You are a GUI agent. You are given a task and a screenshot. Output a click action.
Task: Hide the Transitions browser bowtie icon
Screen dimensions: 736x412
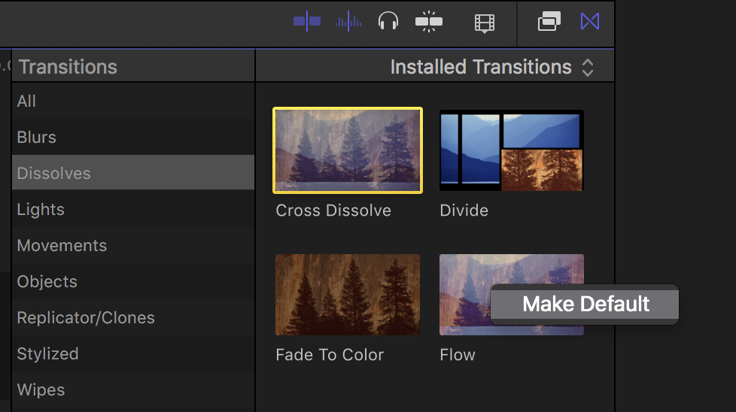coord(590,22)
